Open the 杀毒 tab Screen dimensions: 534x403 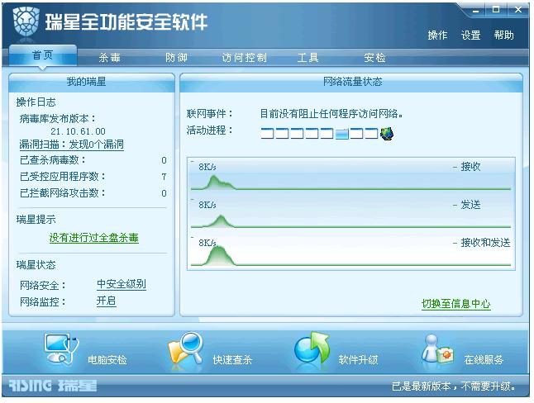pyautogui.click(x=110, y=58)
